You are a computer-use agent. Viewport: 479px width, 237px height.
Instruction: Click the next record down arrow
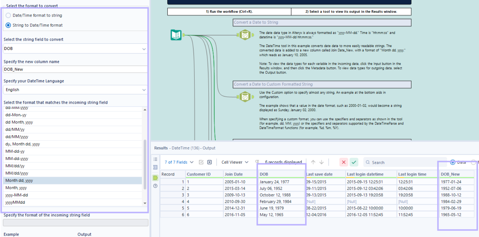(322, 162)
